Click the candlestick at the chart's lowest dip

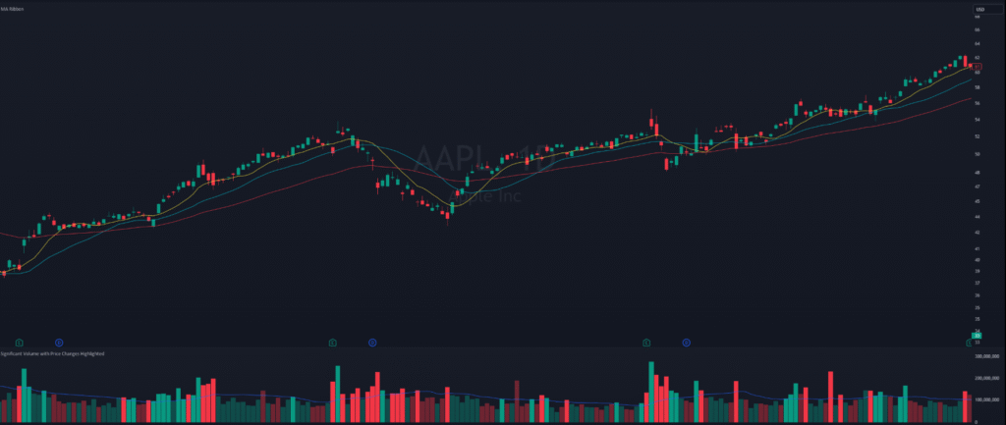447,214
